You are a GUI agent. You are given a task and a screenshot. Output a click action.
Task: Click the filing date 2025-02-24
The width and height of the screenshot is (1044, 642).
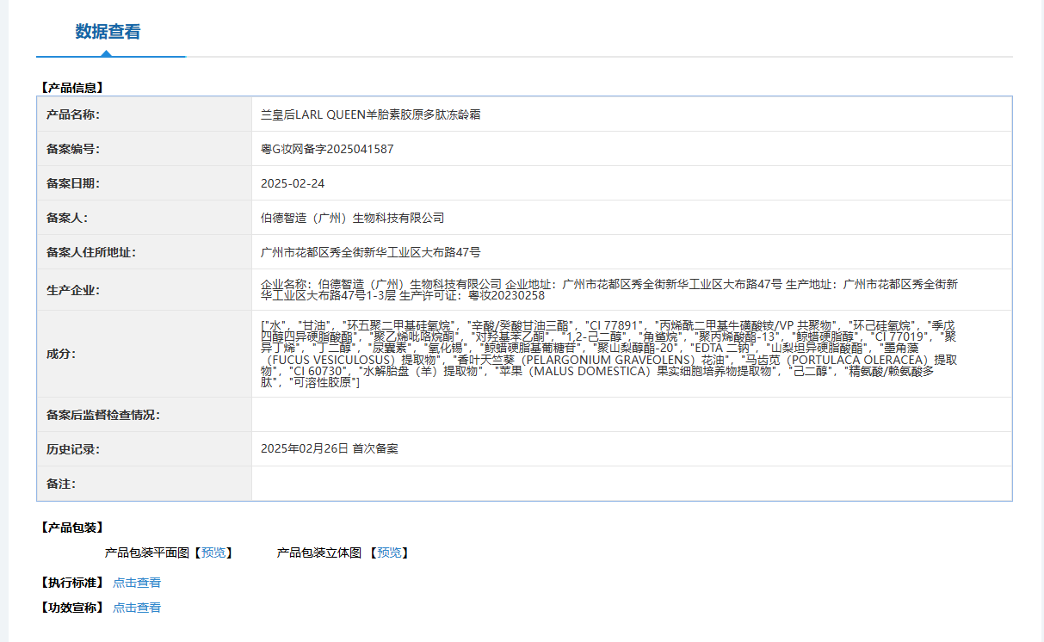pos(293,183)
